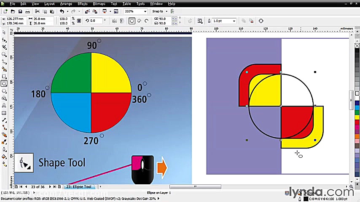Open the zoom level 233% dropdown

[145, 11]
